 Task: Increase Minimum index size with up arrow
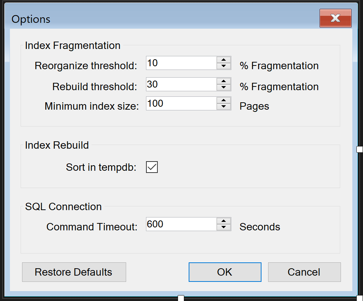[x=224, y=100]
